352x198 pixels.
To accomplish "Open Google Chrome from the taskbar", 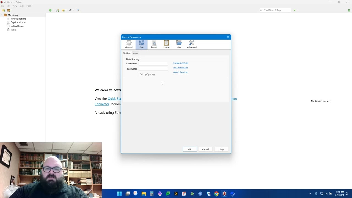I will click(216, 194).
